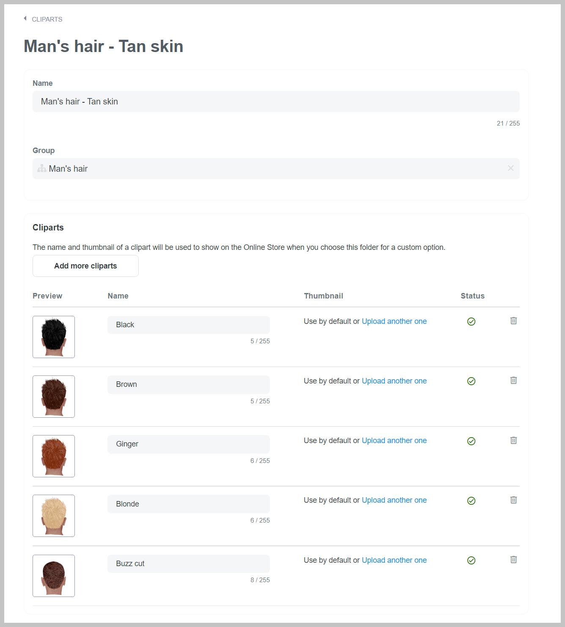This screenshot has width=565, height=627.
Task: Delete the Black clipart with trash icon
Action: point(513,321)
